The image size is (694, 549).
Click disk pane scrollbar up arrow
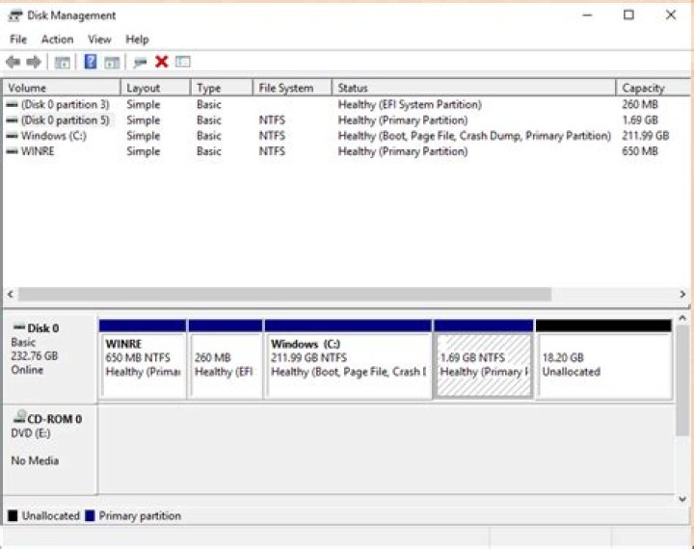point(682,318)
